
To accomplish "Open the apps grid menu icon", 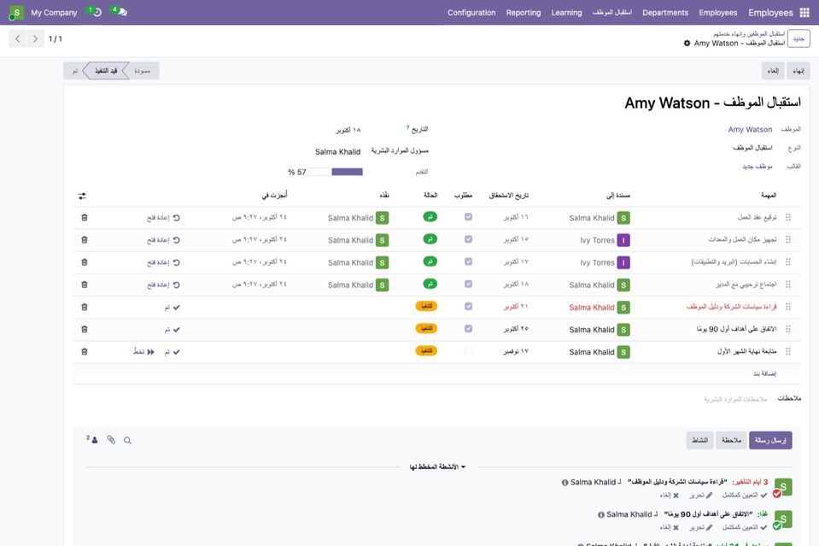I will [804, 13].
